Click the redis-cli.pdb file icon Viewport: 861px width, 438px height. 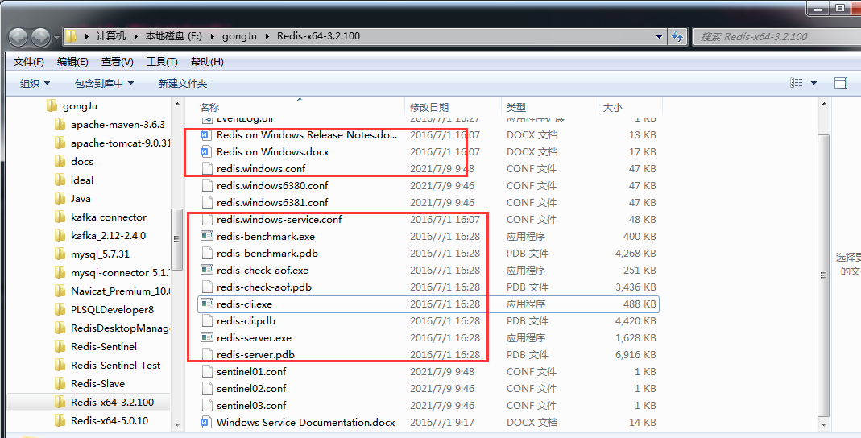tap(206, 321)
